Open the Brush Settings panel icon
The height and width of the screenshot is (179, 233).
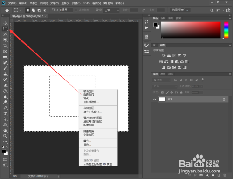(146, 45)
